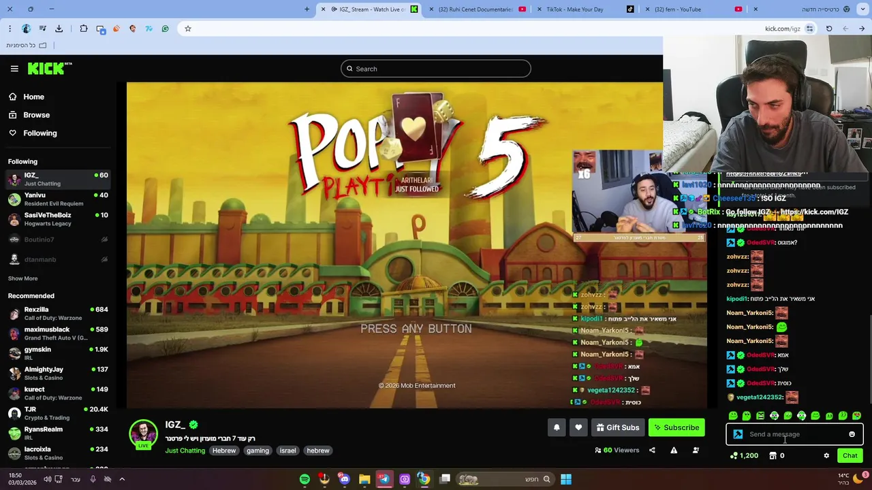This screenshot has width=872, height=490.
Task: Click the Just Chatting category link
Action: [x=185, y=451]
